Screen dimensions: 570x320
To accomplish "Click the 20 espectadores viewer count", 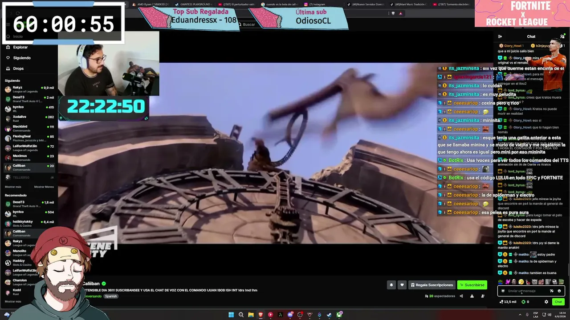I will click(x=440, y=296).
